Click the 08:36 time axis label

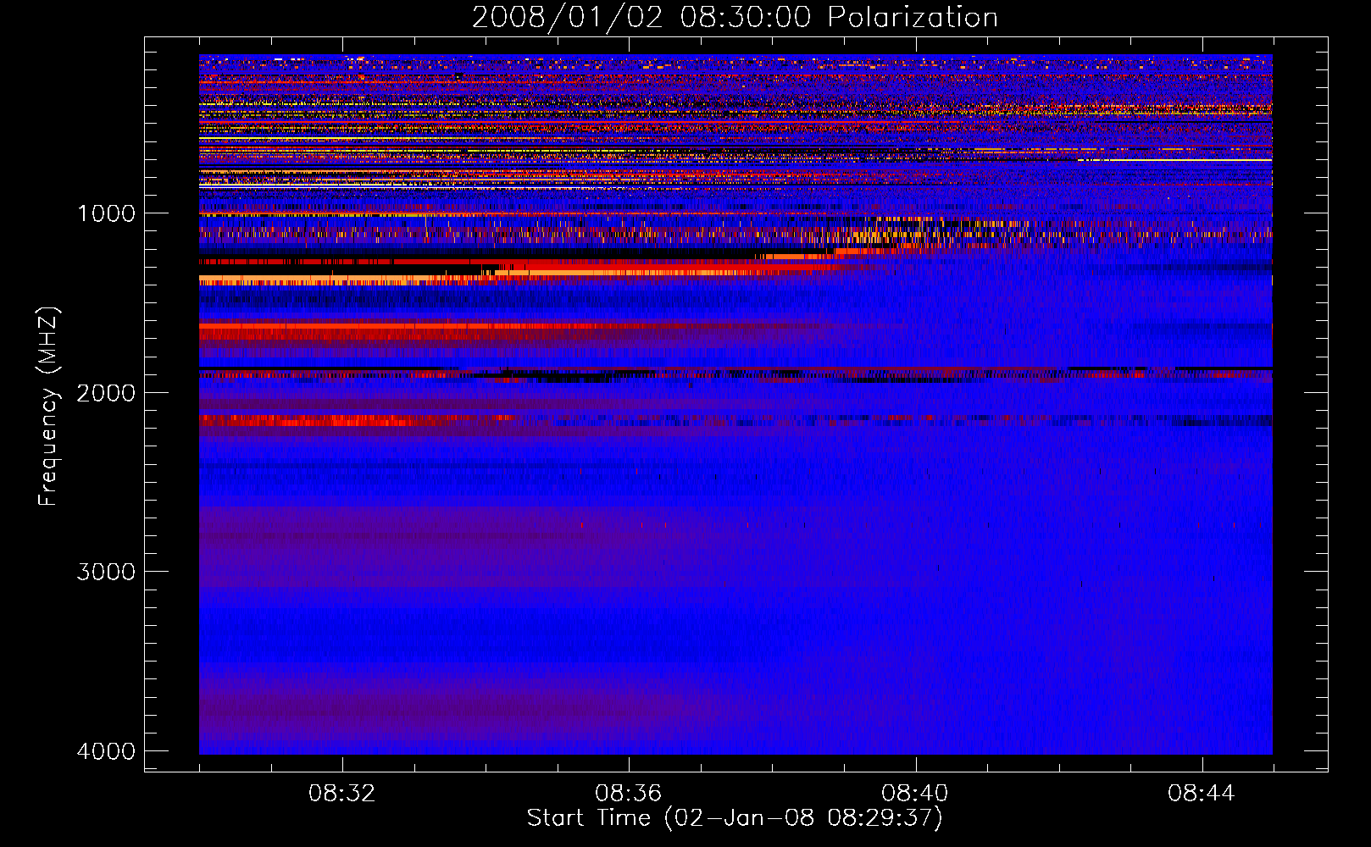click(x=629, y=794)
